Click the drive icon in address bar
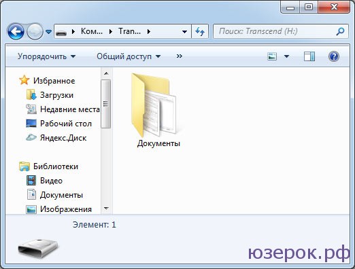The height and width of the screenshot is (269, 355). pyautogui.click(x=61, y=32)
